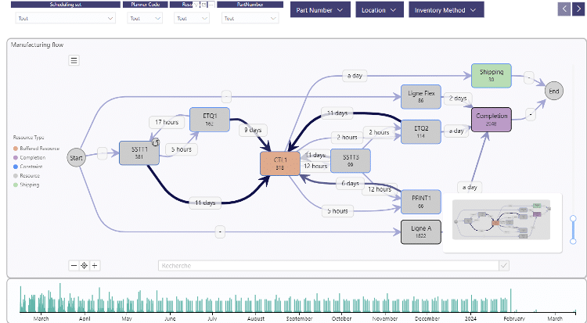The height and width of the screenshot is (323, 587).
Task: Click the '9 days' edge label
Action: coord(253,130)
